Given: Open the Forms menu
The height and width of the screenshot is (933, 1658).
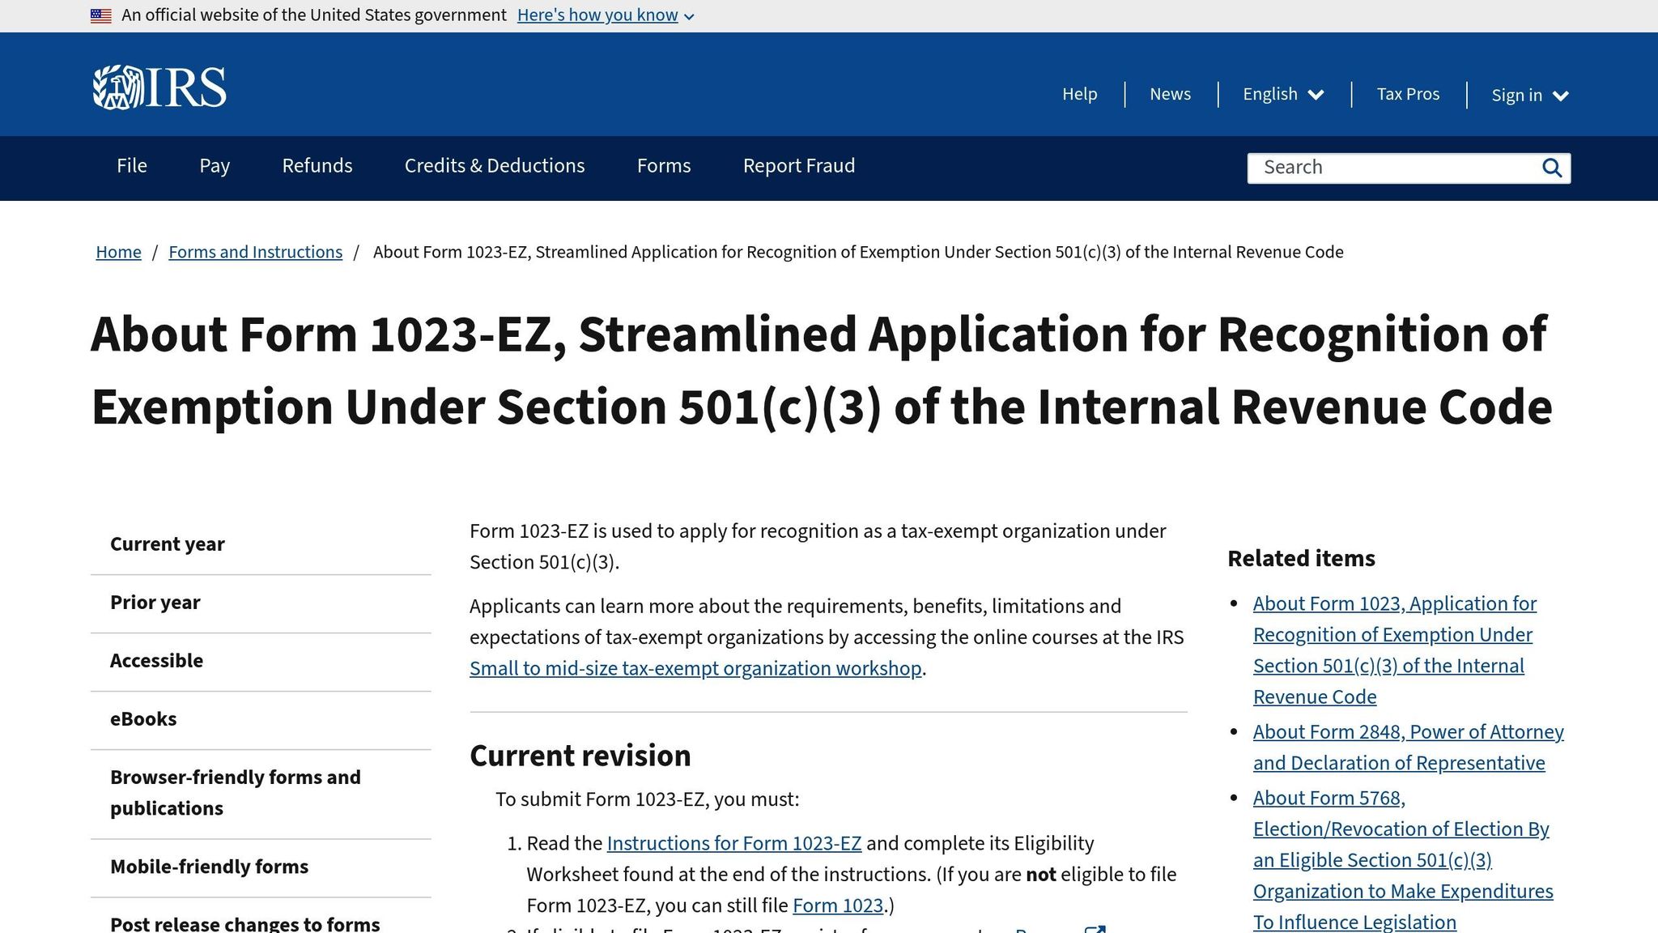Looking at the screenshot, I should pos(663,165).
